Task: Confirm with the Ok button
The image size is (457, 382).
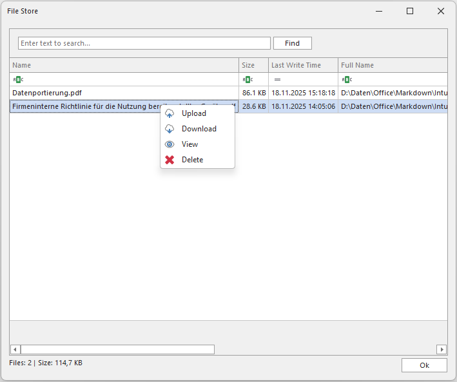Action: tap(424, 365)
